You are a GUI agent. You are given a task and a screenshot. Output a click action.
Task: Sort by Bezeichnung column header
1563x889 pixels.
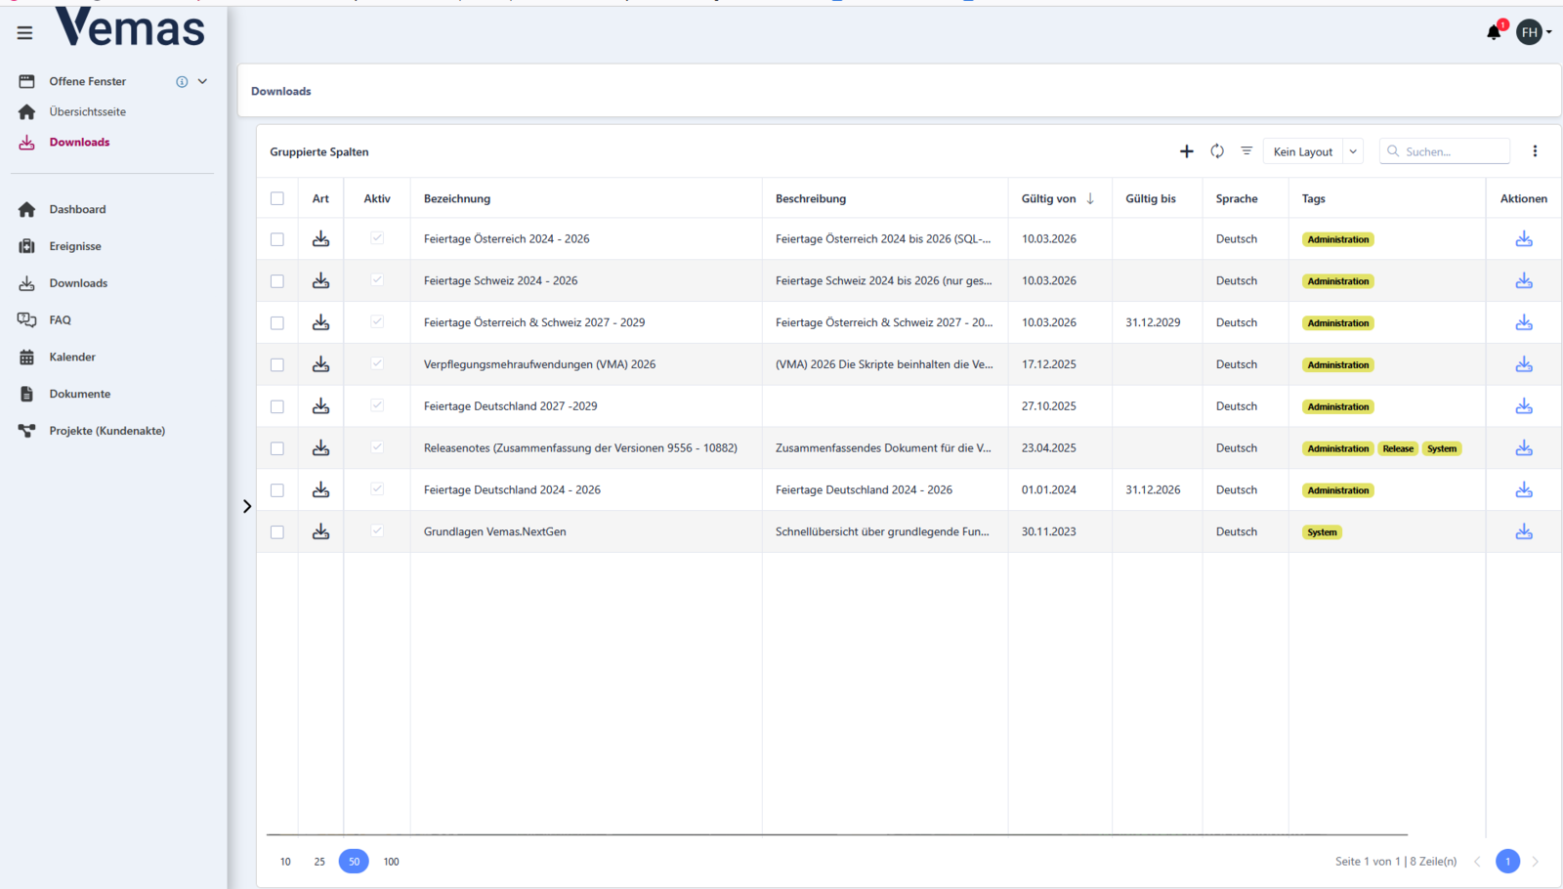point(457,198)
